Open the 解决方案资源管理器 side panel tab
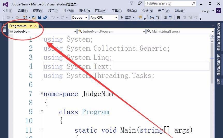This screenshot has width=223, height=138. [218, 37]
